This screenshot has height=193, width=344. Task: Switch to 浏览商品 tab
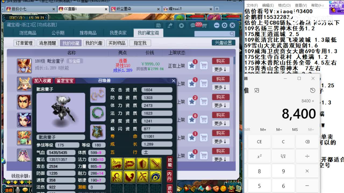point(28,33)
